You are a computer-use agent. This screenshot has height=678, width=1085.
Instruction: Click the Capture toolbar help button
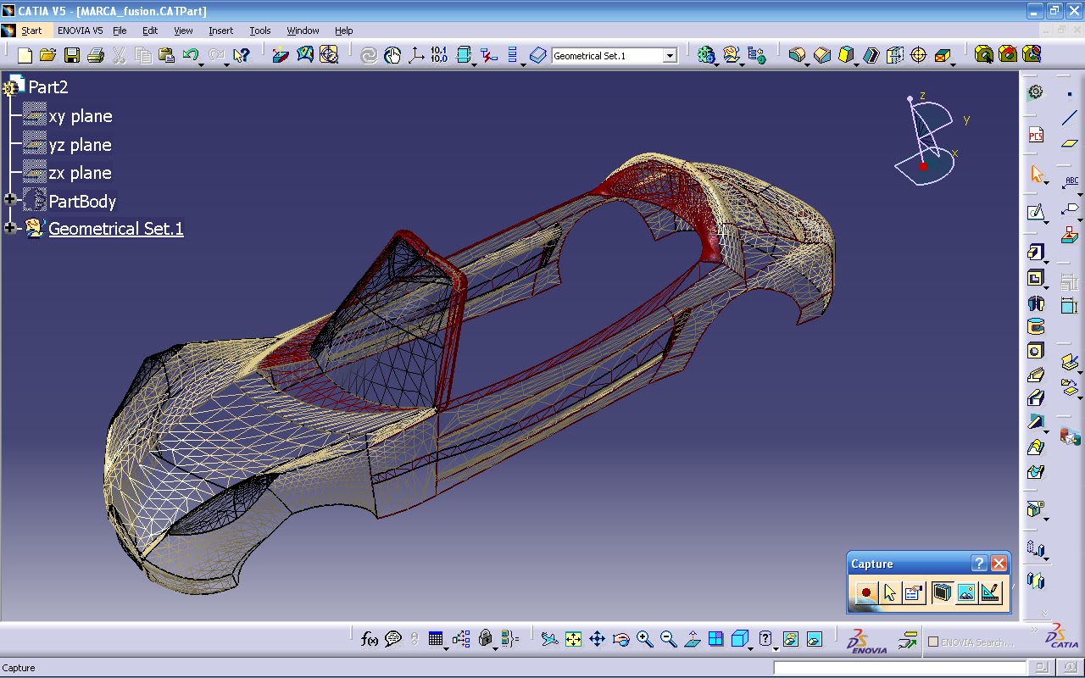(979, 563)
